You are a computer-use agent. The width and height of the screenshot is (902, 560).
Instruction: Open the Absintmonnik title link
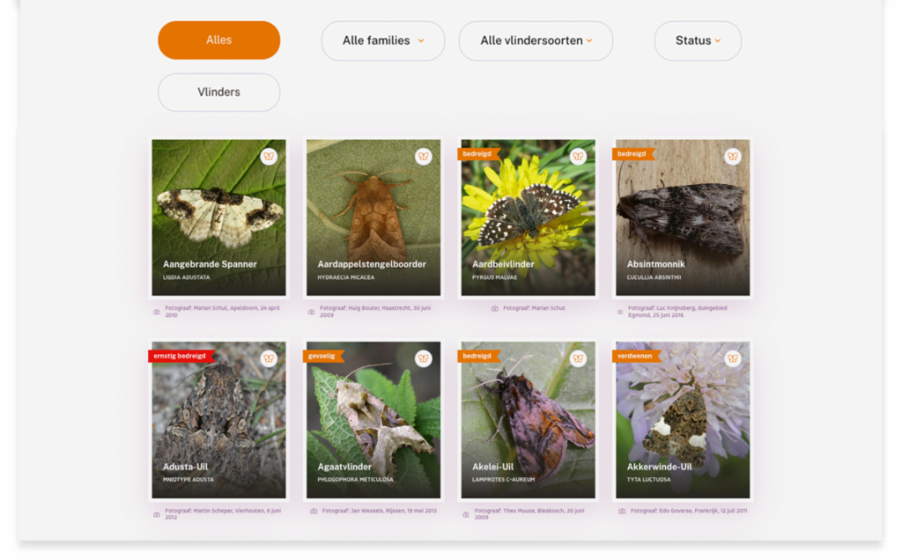tap(655, 264)
